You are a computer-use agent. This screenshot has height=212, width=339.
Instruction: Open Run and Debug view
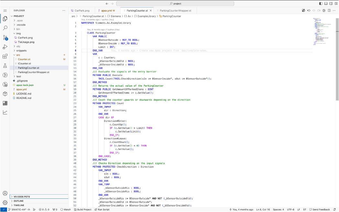(5, 47)
